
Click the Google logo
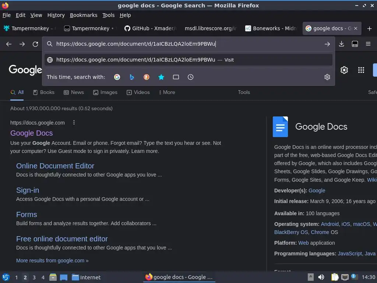[x=25, y=70]
